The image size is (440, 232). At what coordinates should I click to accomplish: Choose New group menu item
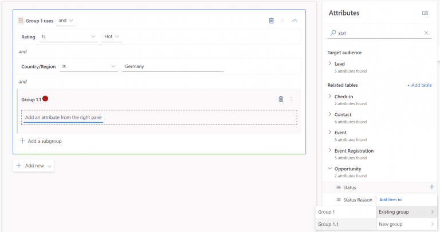[x=407, y=224]
